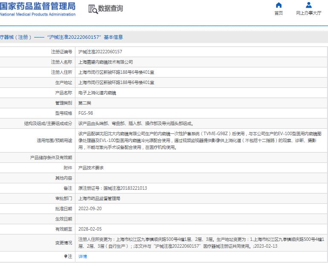Select the approval date 2022-09-20
Viewport: 328px width, 266px height.
point(90,208)
